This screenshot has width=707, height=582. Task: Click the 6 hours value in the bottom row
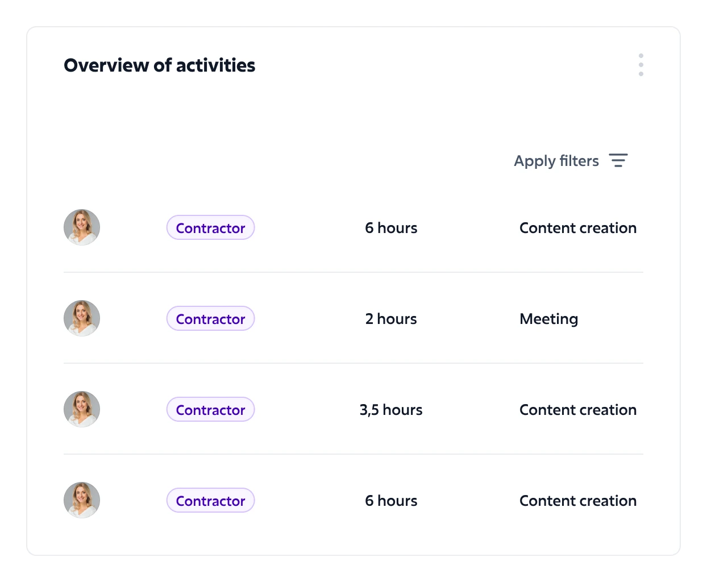(x=391, y=501)
